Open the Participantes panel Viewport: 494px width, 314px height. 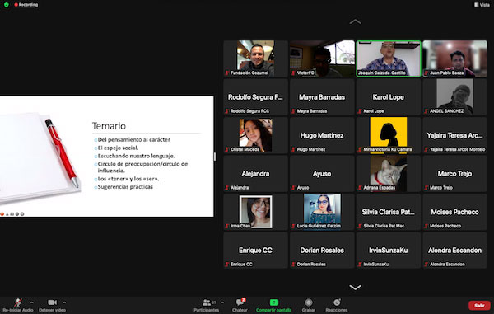(x=207, y=305)
